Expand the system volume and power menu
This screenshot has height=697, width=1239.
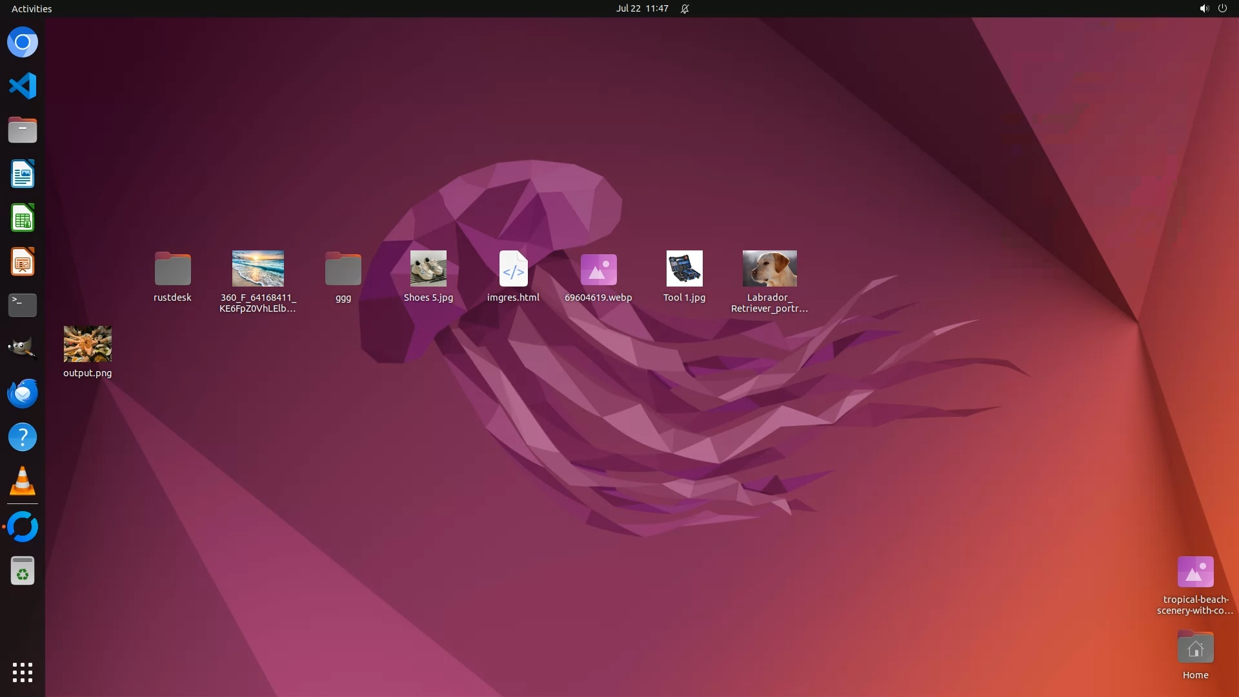pyautogui.click(x=1213, y=8)
